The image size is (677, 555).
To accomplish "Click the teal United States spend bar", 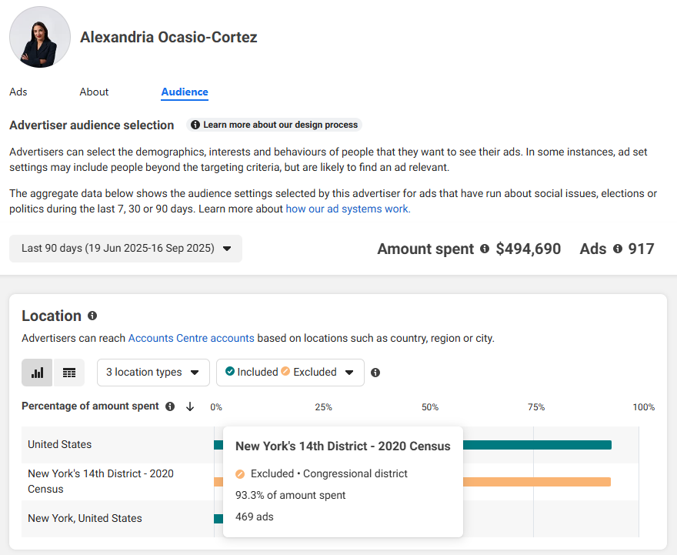I will tap(537, 445).
